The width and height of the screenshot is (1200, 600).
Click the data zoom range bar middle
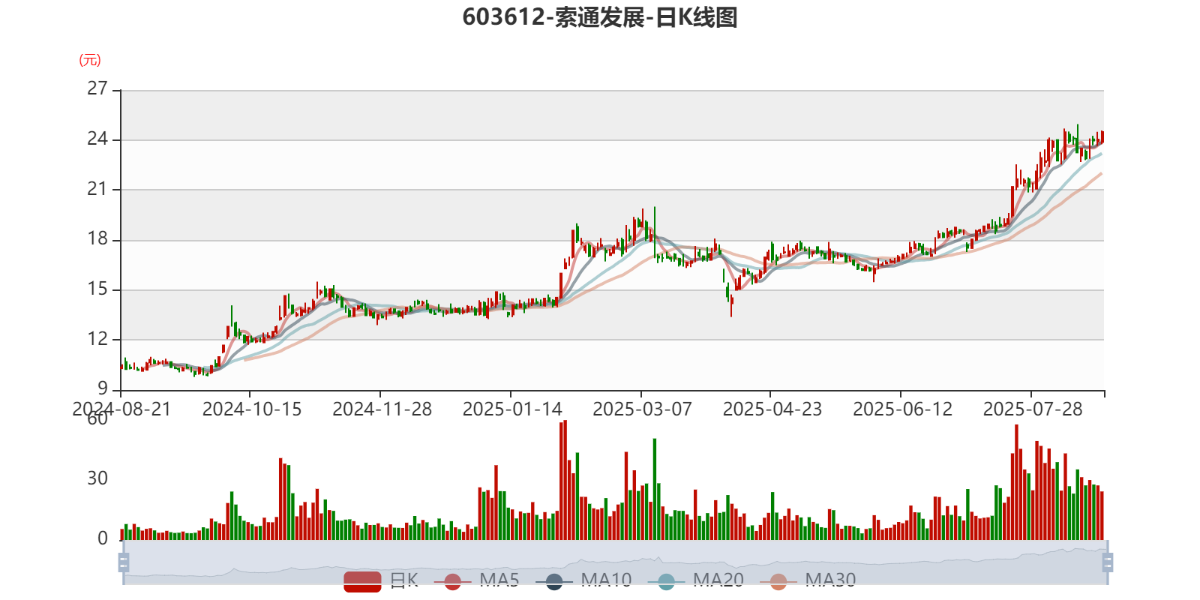[x=615, y=562]
